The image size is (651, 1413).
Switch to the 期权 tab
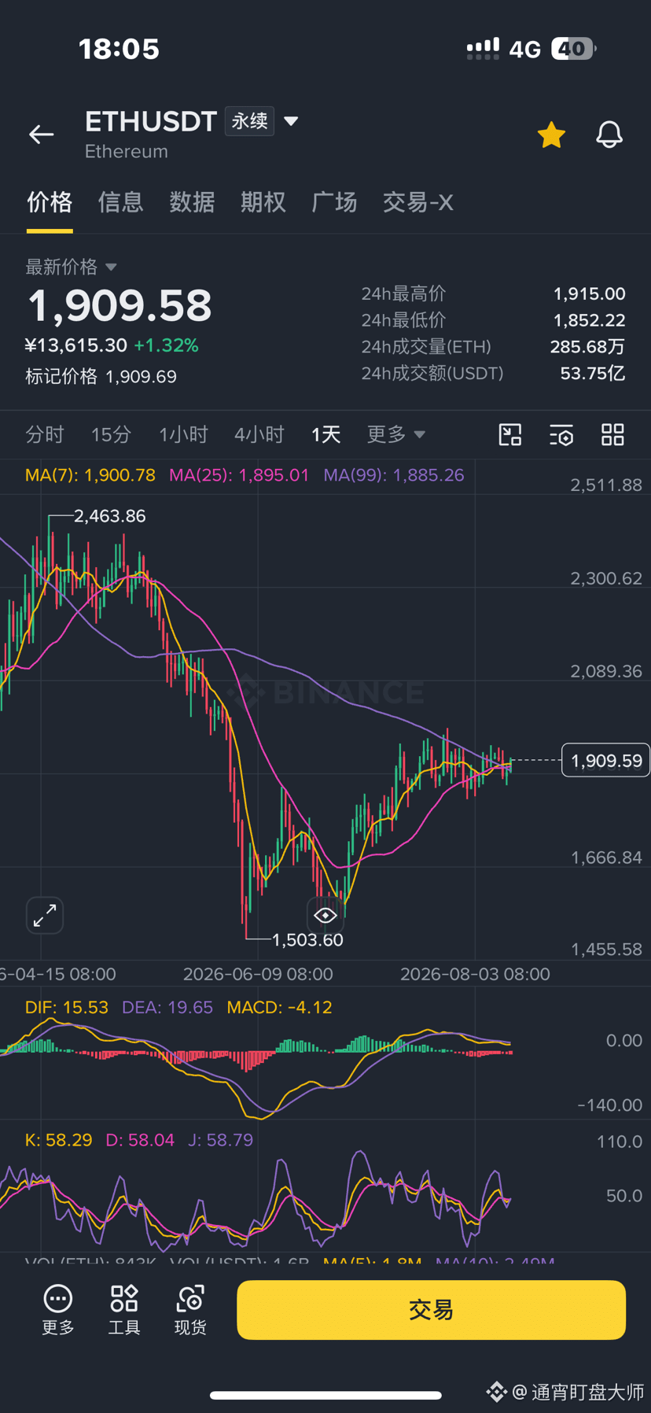pos(263,202)
